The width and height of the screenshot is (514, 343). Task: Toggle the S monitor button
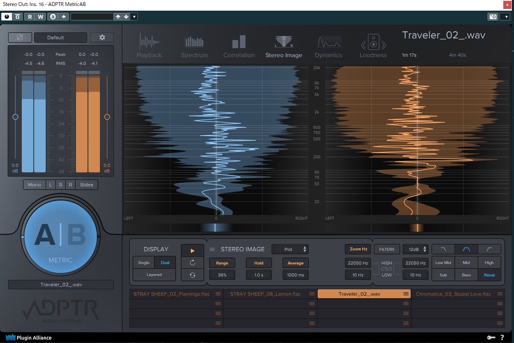point(60,185)
